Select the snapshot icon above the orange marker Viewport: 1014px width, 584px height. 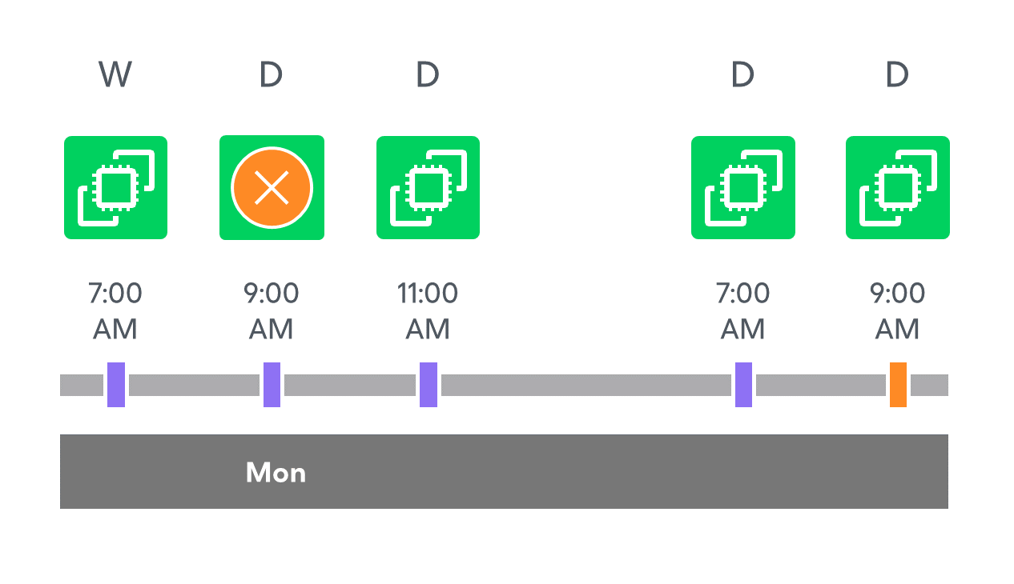(x=898, y=187)
